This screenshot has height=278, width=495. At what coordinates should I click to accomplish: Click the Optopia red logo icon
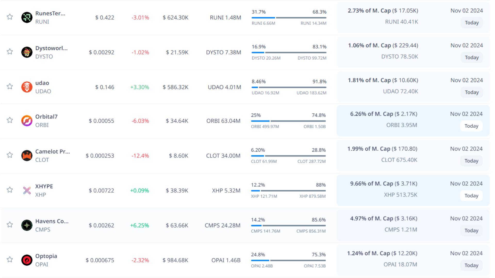(27, 260)
